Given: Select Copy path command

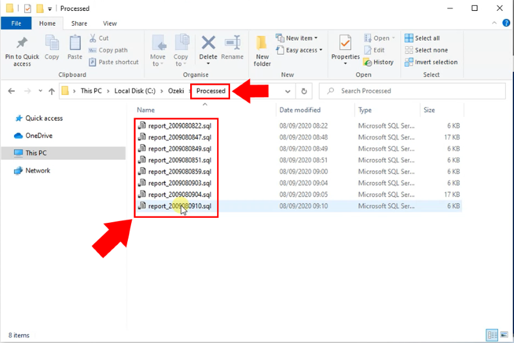Looking at the screenshot, I should [108, 50].
